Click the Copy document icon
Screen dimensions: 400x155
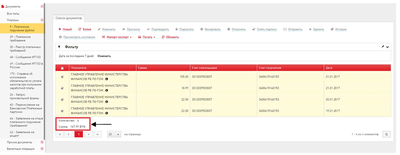(80, 29)
